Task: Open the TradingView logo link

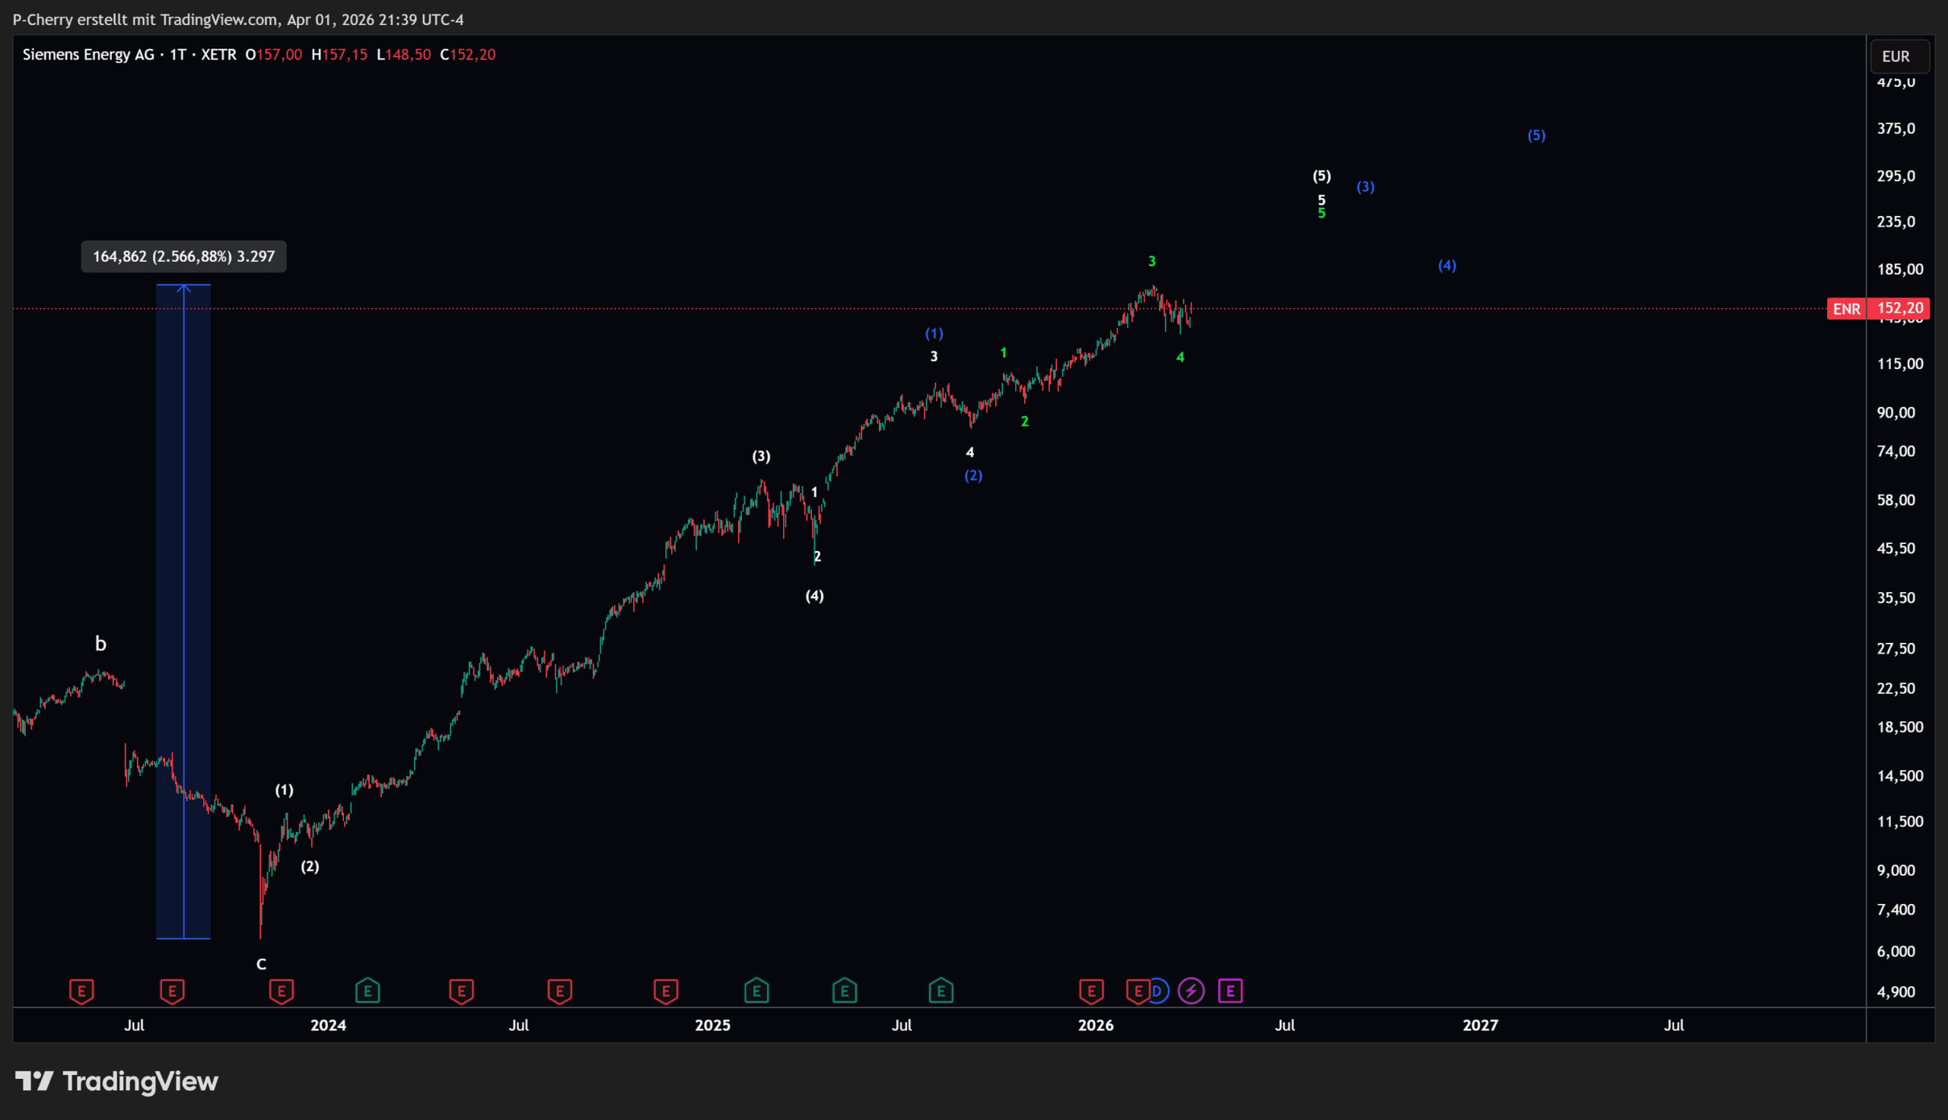Action: pyautogui.click(x=117, y=1081)
